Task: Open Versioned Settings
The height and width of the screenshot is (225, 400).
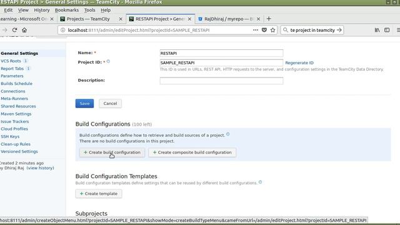Action: (19, 151)
